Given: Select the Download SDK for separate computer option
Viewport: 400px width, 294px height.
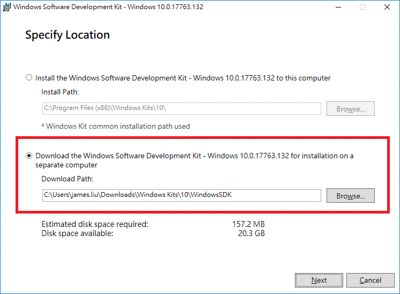Looking at the screenshot, I should (29, 156).
